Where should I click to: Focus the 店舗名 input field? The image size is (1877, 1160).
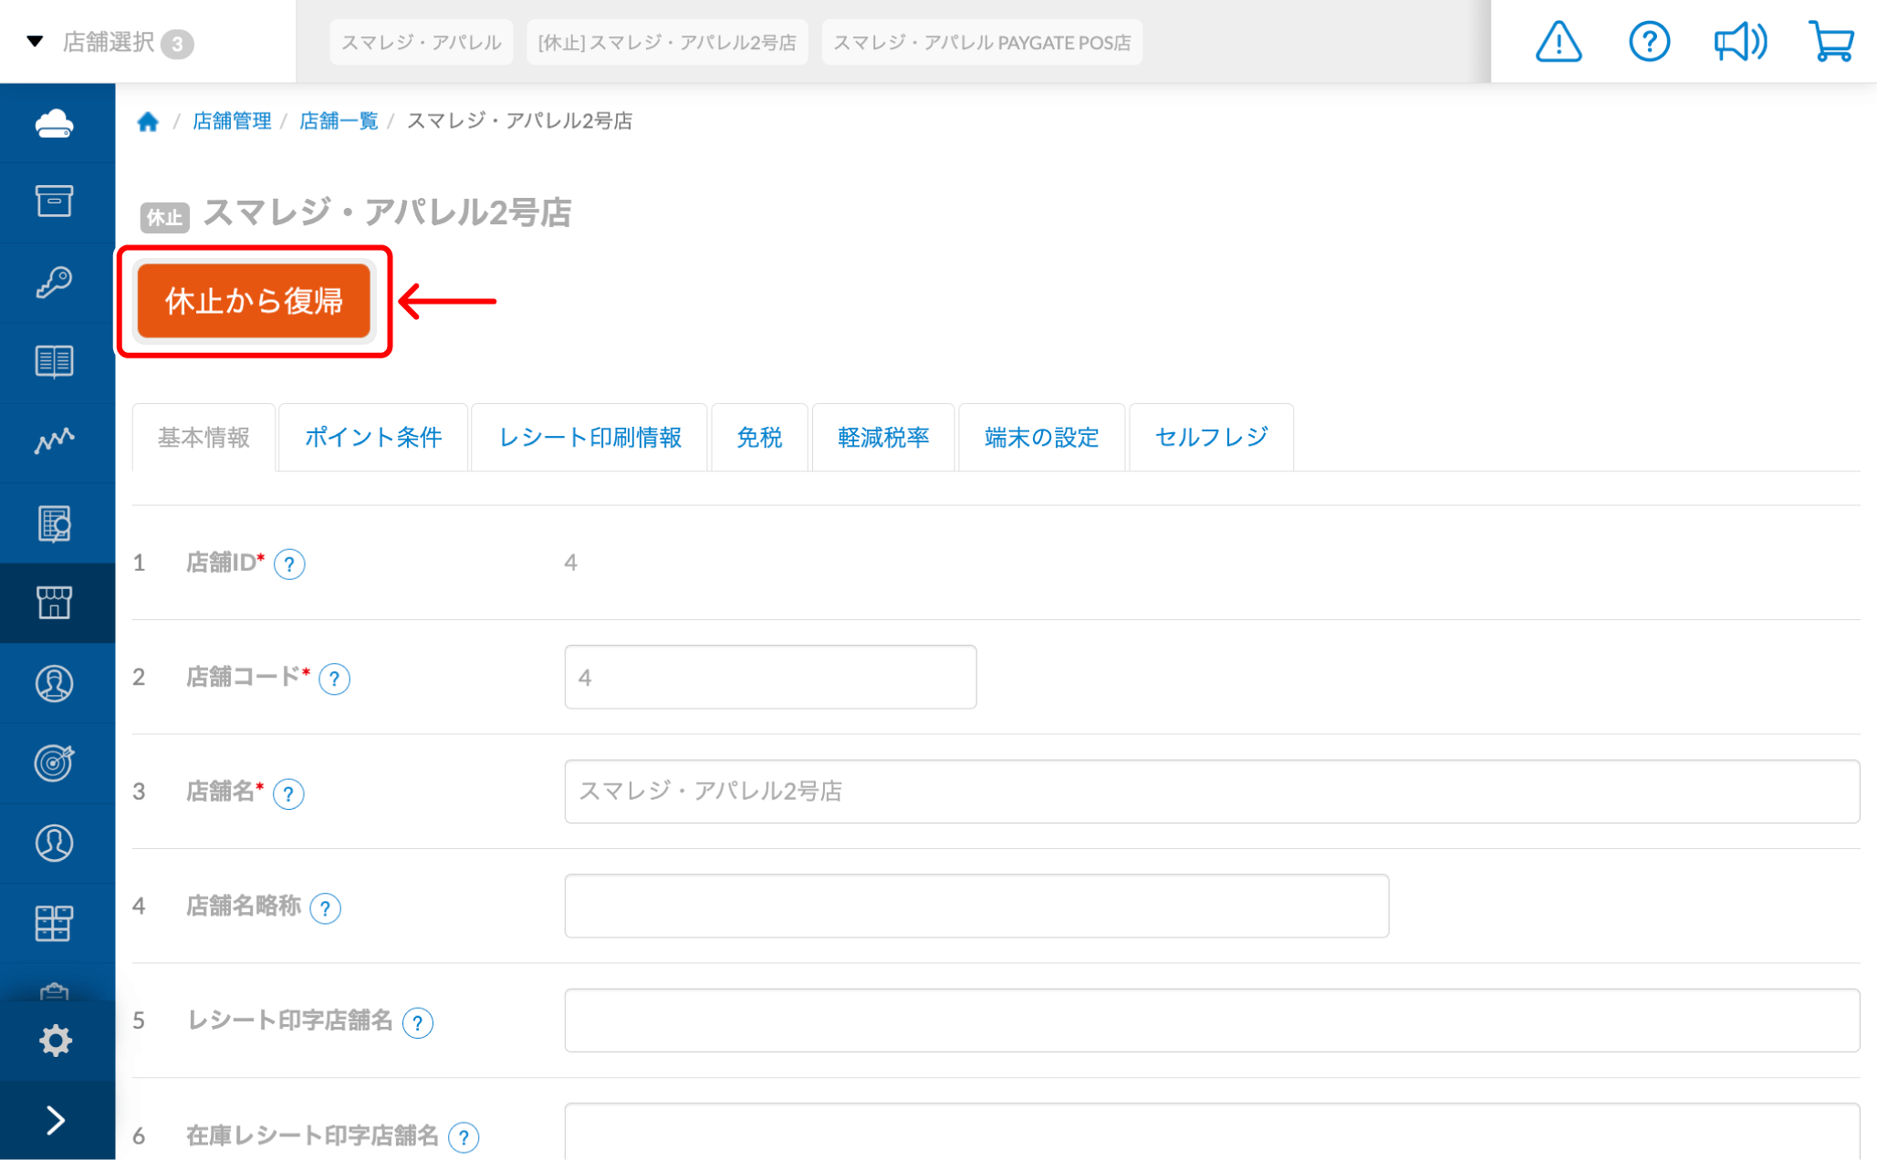click(1212, 792)
